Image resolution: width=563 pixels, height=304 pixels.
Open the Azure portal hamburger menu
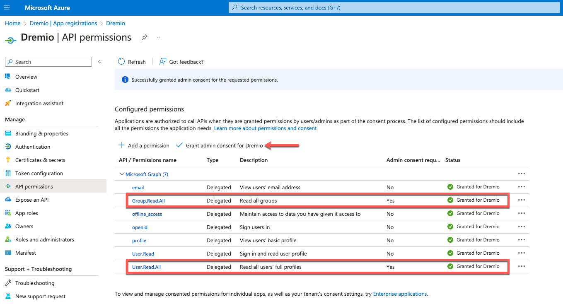7,7
